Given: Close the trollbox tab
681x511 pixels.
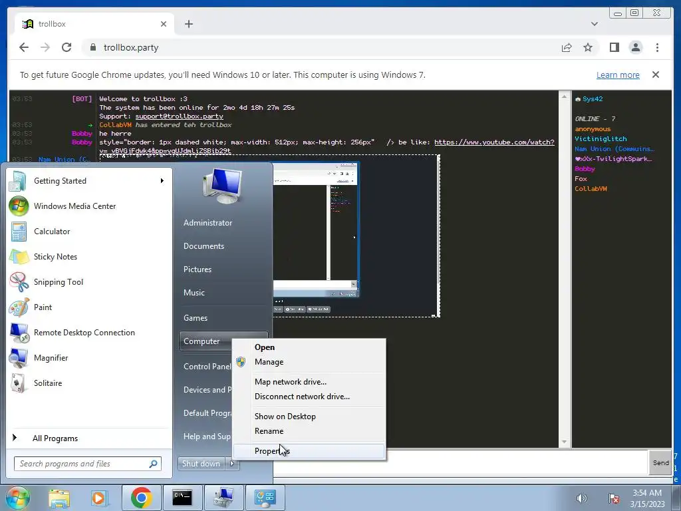Looking at the screenshot, I should 164,24.
